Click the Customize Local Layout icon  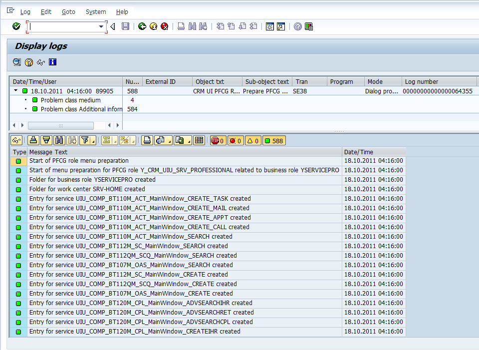(309, 26)
